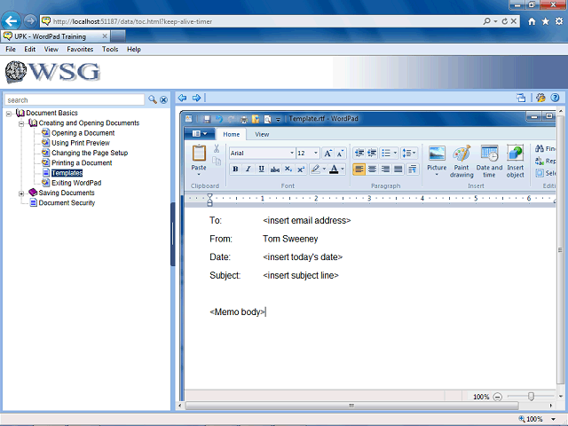
Task: Click the Cut scissors icon
Action: point(217,148)
